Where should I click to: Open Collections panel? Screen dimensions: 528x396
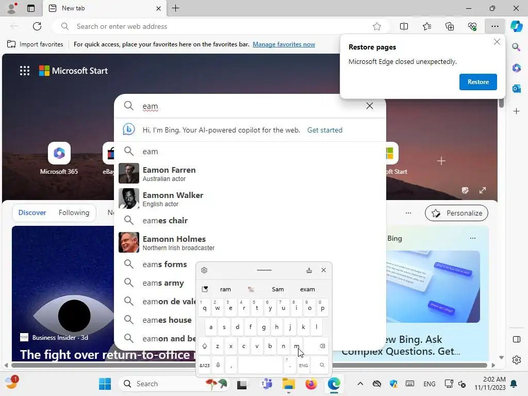click(450, 26)
